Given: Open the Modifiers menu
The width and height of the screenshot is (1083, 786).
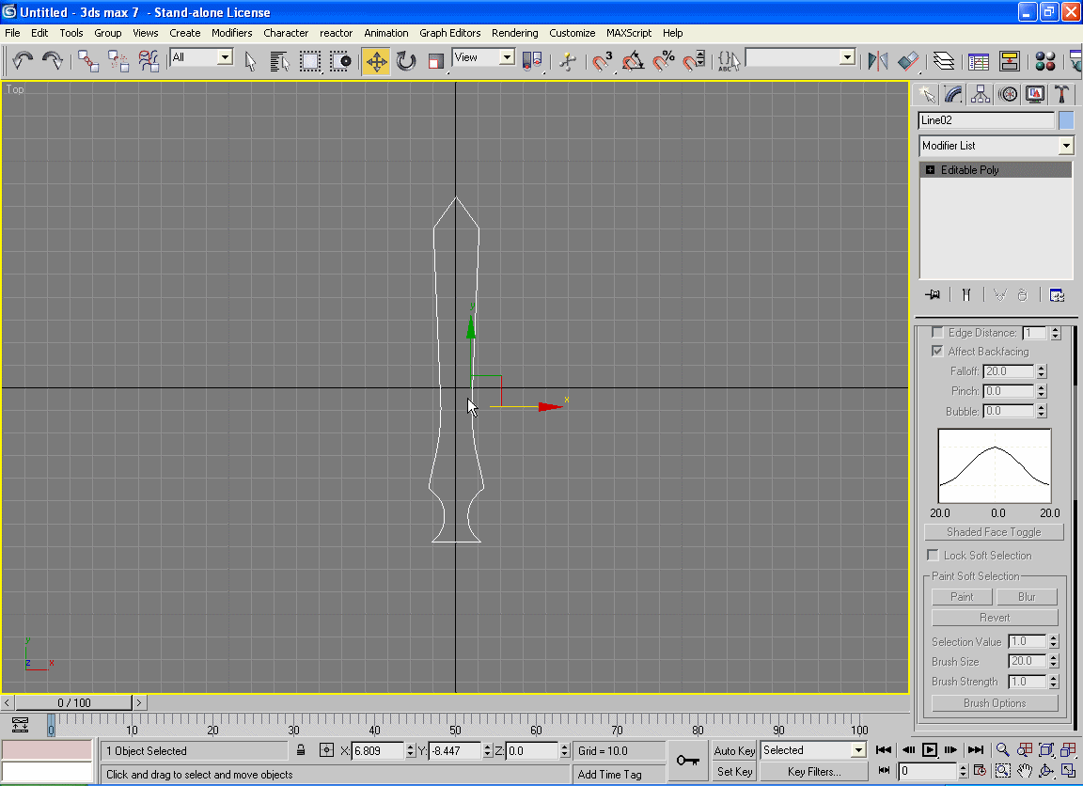Looking at the screenshot, I should click(x=231, y=33).
